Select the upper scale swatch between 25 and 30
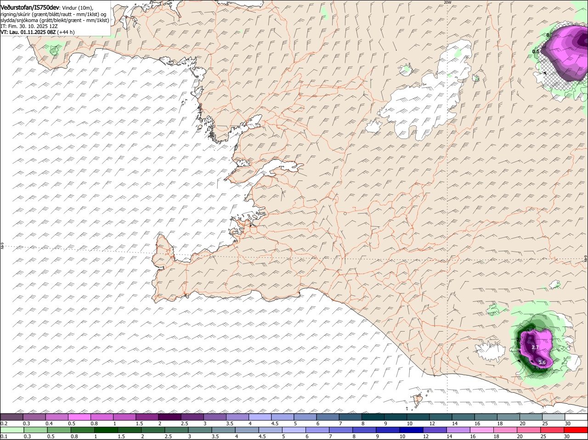Image resolution: width=588 pixels, height=440 pixels. tap(554, 417)
